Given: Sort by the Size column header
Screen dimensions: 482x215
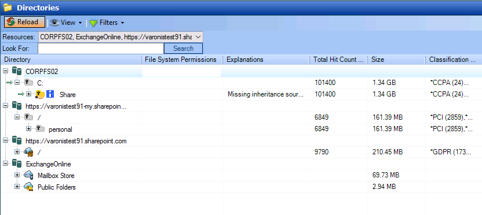Looking at the screenshot, I should coord(396,60).
